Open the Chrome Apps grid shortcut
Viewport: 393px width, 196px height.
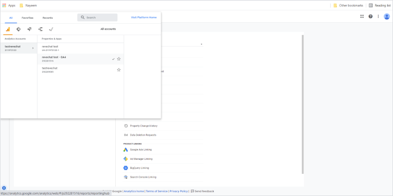tap(9, 5)
